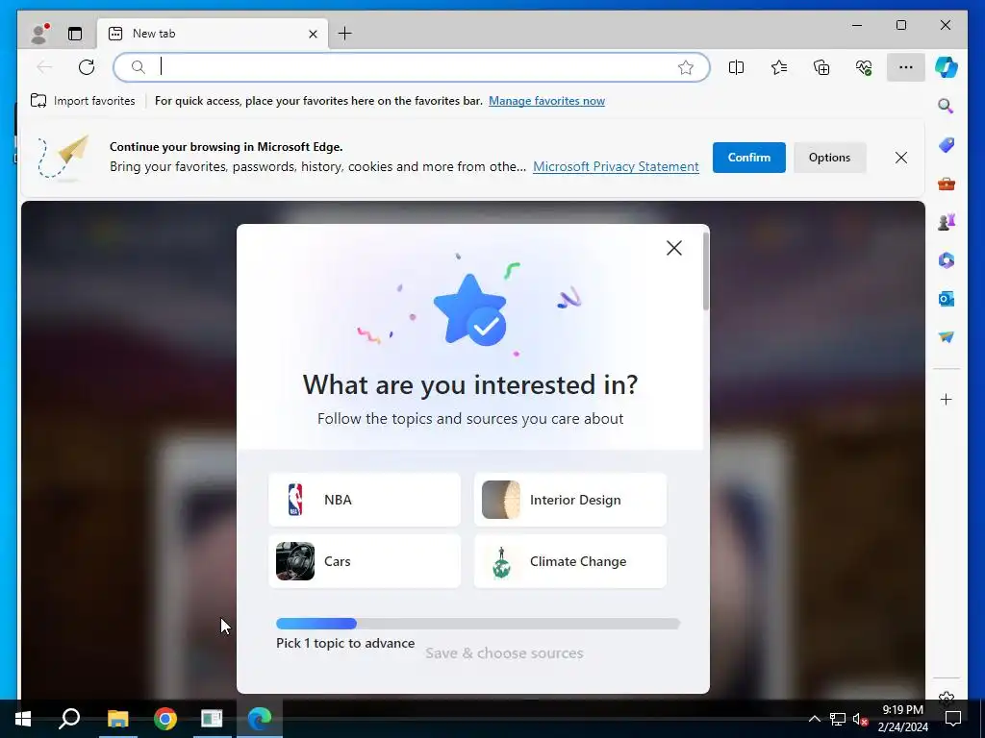Show hidden tray icons chevron

[x=814, y=719]
